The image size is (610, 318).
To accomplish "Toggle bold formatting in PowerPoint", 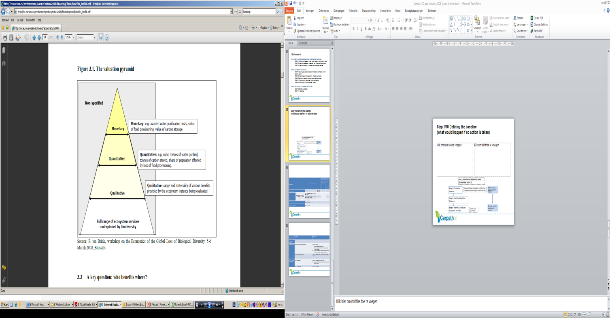I will pos(353,29).
